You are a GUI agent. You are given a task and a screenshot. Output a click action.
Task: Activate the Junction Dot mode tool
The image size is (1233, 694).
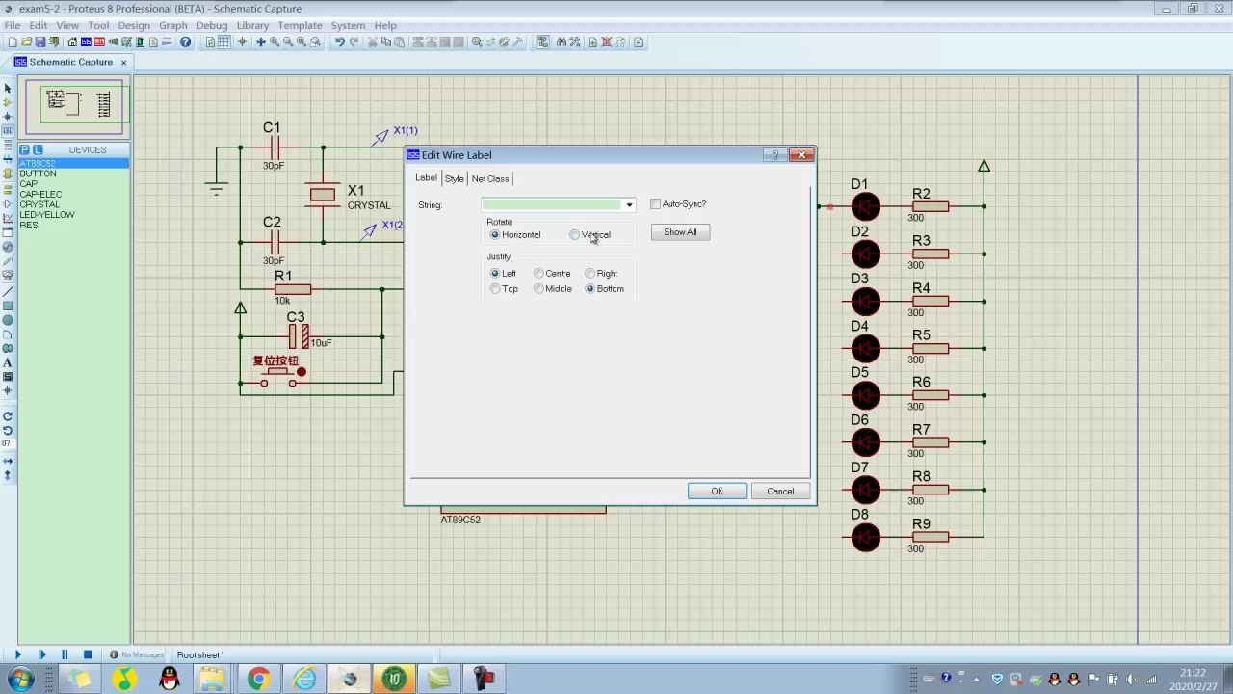tap(8, 117)
